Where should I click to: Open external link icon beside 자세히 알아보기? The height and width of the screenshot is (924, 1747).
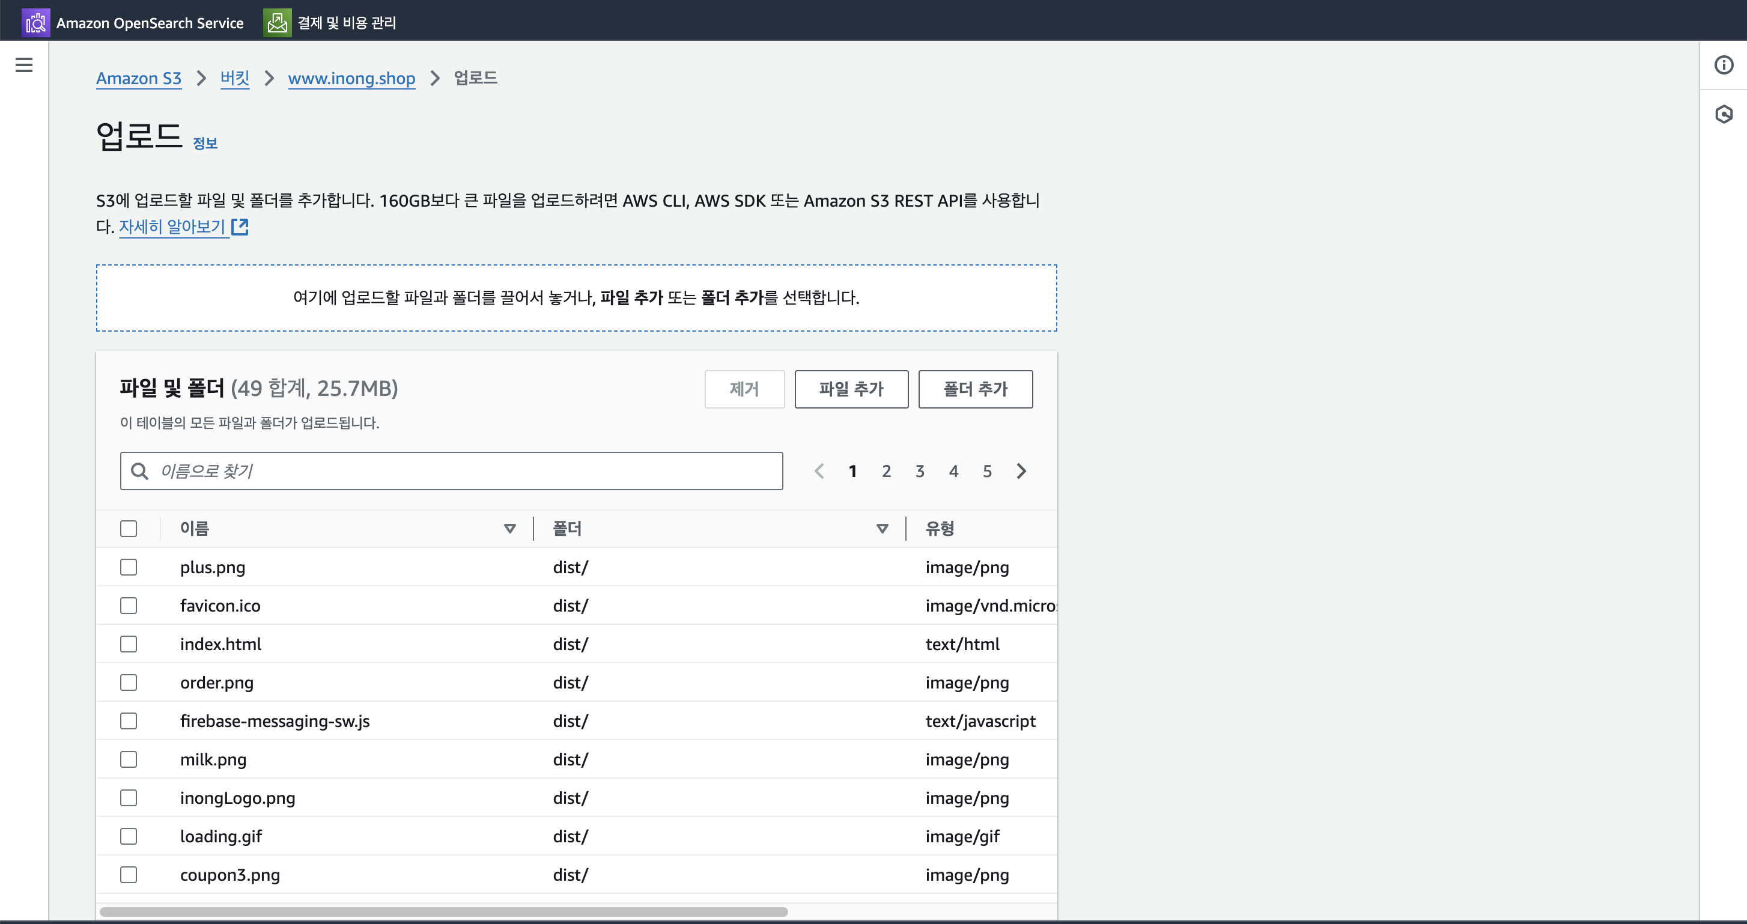click(240, 226)
